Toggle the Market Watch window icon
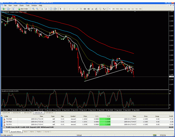 [x=14, y=9]
